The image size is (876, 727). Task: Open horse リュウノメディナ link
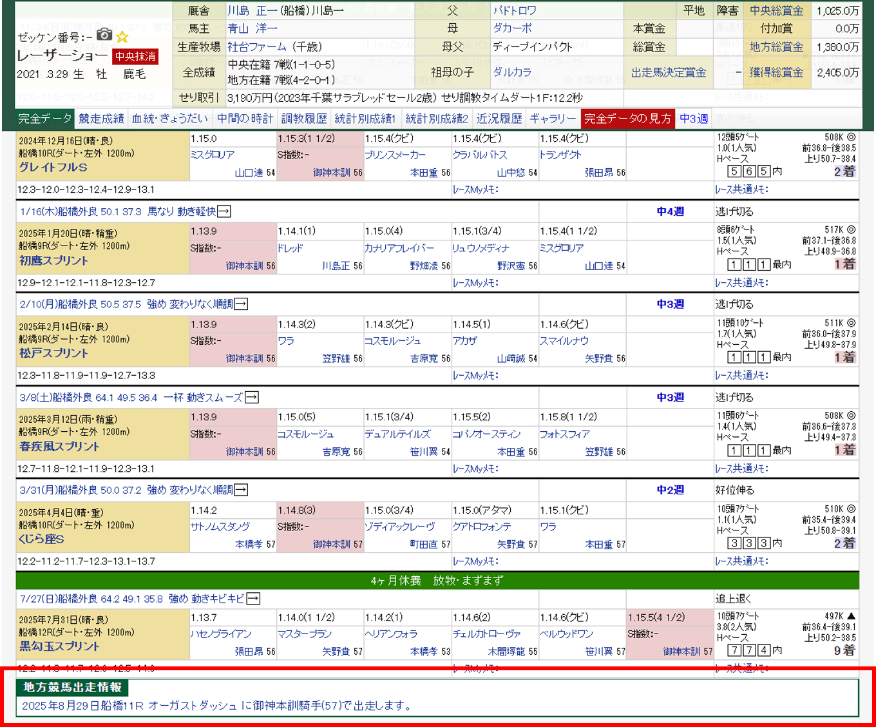[481, 248]
